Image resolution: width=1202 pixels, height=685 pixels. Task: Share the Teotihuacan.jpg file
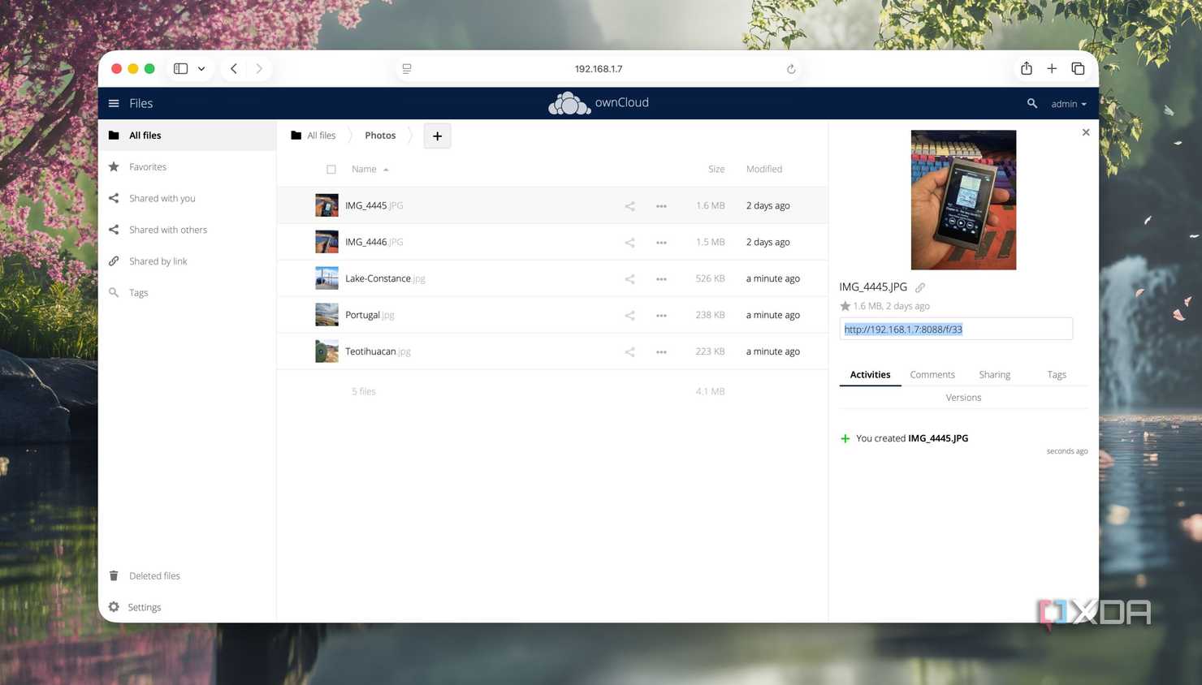coord(629,352)
